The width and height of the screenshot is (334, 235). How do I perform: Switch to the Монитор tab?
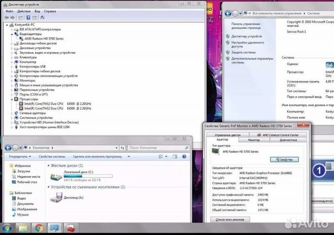[254, 140]
